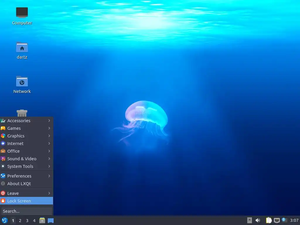Select the Trash can desktop icon
Image resolution: width=300 pixels, height=225 pixels.
(22, 113)
